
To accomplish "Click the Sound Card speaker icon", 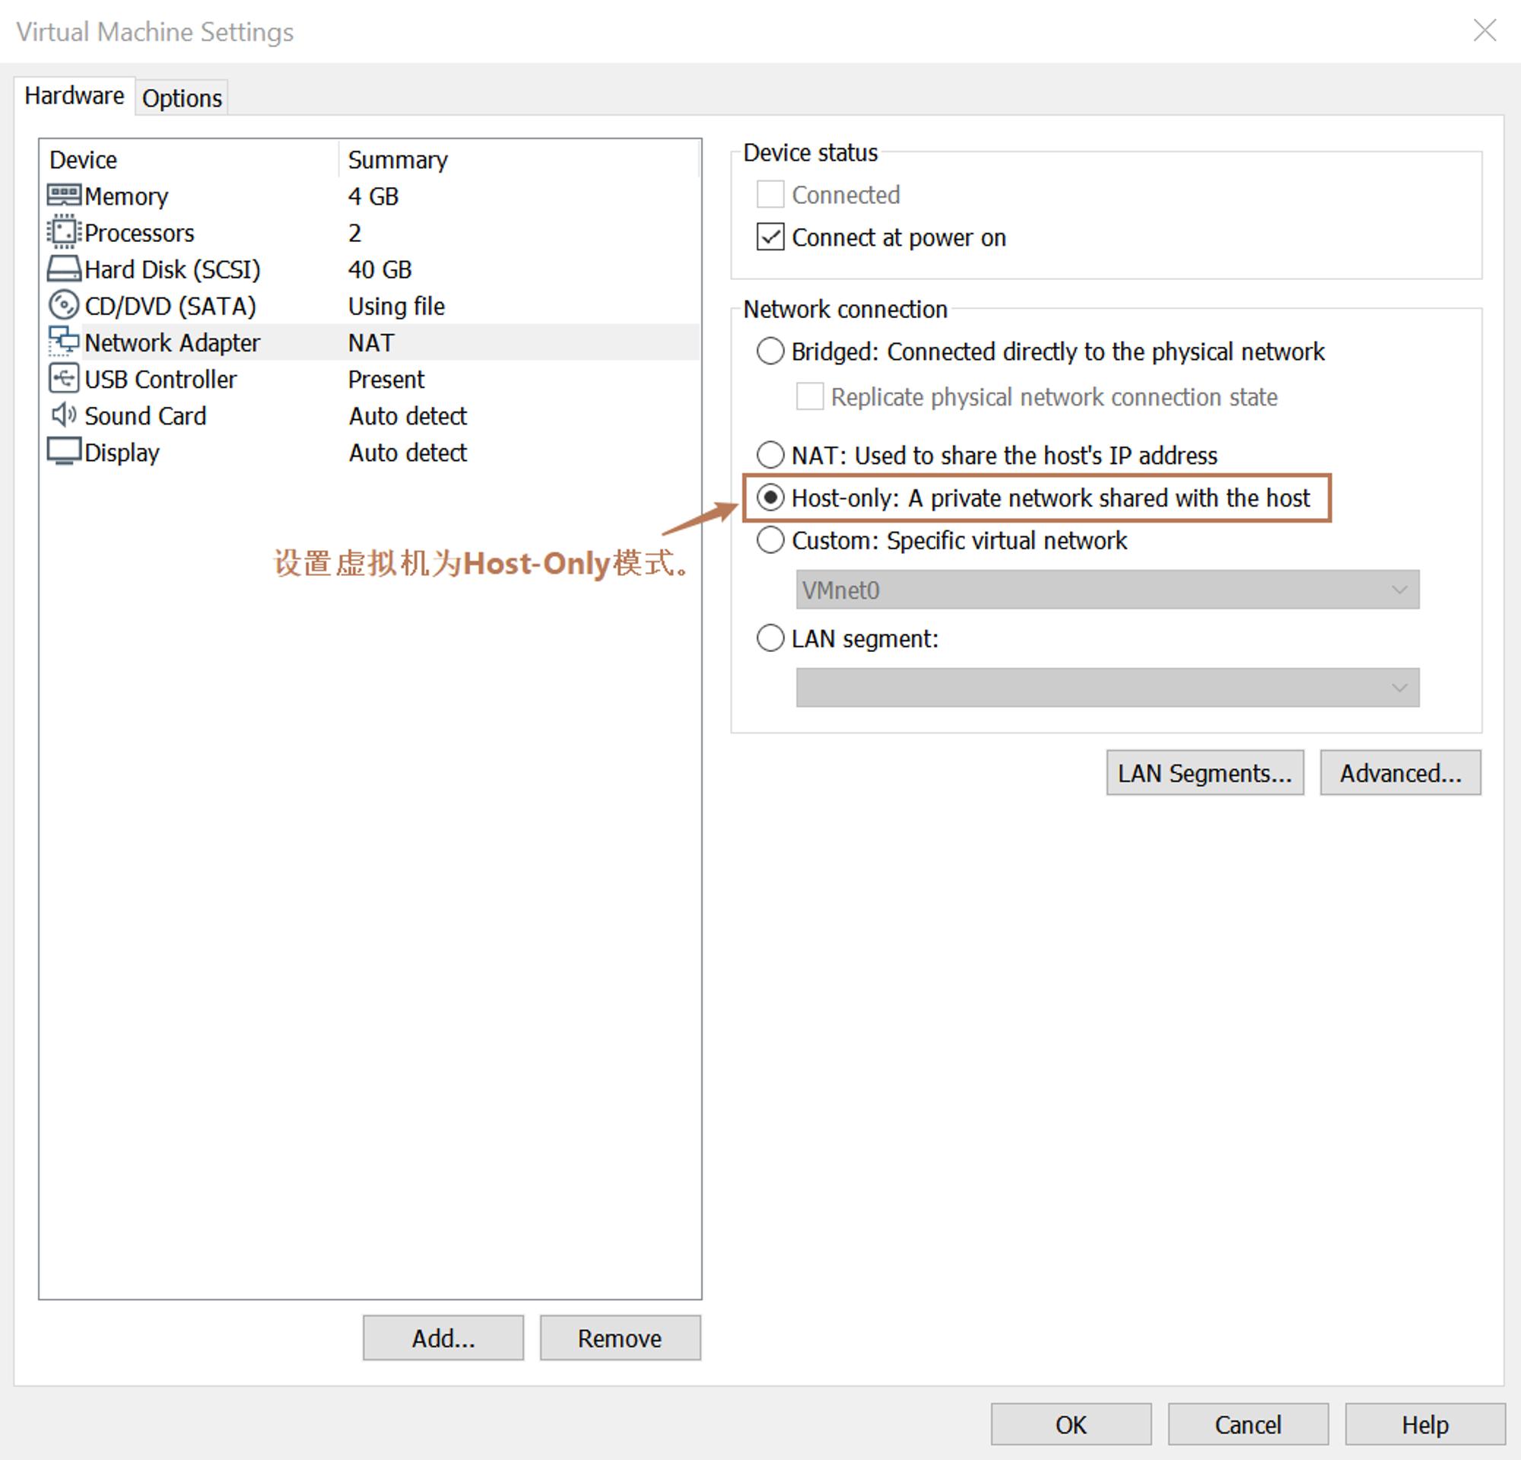I will [64, 415].
